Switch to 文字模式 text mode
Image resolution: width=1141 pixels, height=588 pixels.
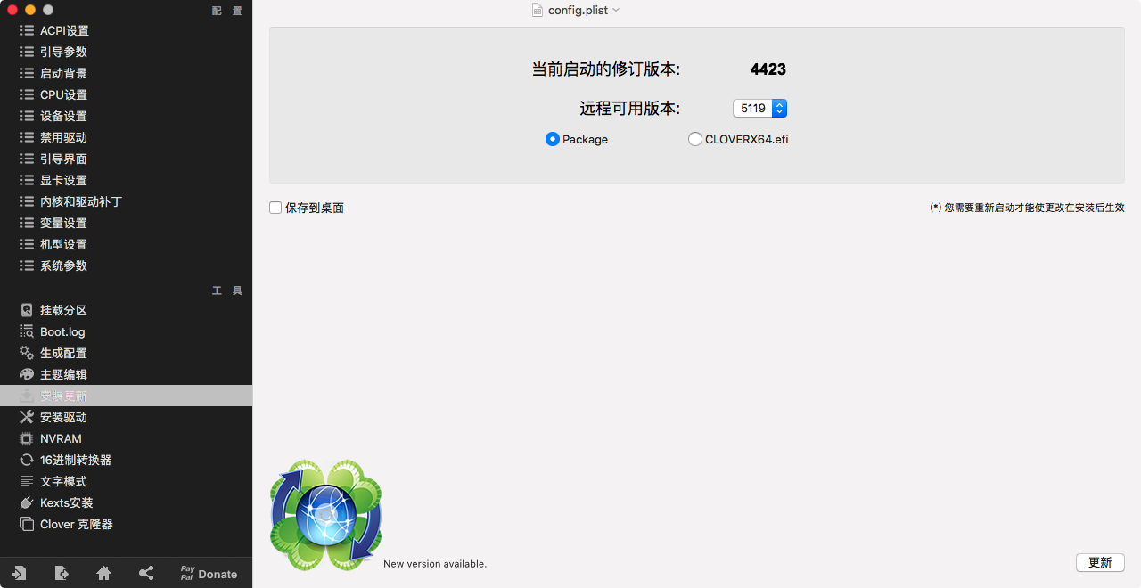tap(126, 481)
